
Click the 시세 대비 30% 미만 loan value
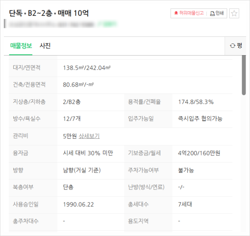click(88, 153)
